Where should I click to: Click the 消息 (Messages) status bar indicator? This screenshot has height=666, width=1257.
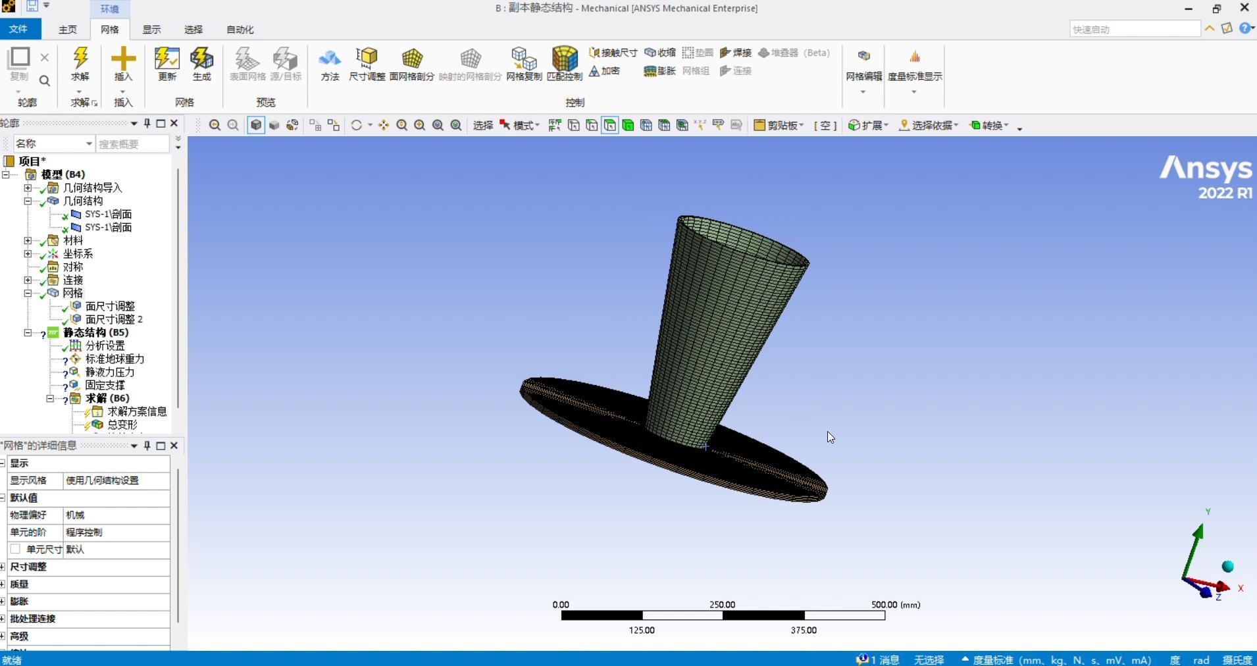coord(877,659)
